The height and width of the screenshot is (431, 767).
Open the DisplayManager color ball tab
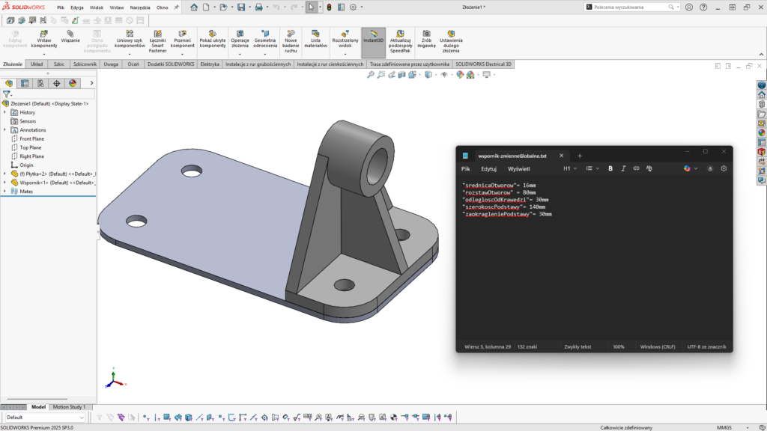coord(73,83)
